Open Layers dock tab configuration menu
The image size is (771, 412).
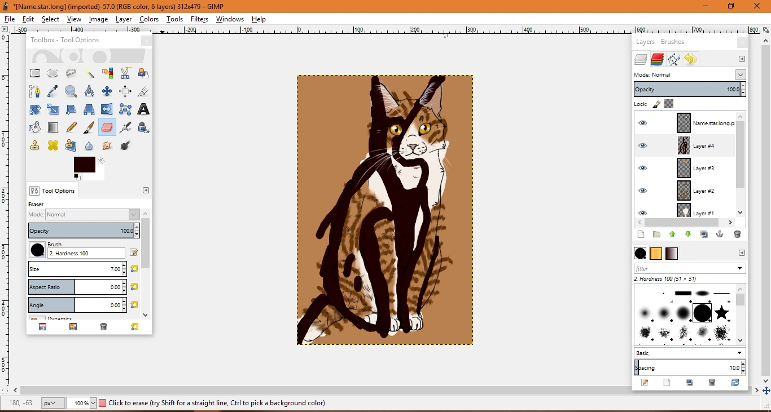(742, 59)
